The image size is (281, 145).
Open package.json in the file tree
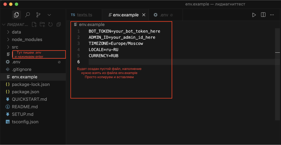(25, 92)
